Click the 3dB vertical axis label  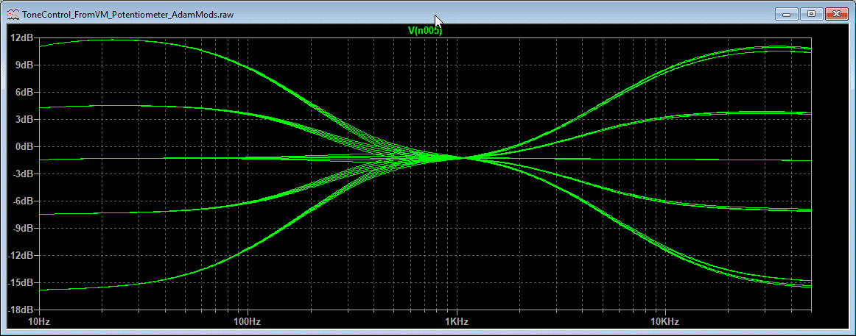pos(25,119)
